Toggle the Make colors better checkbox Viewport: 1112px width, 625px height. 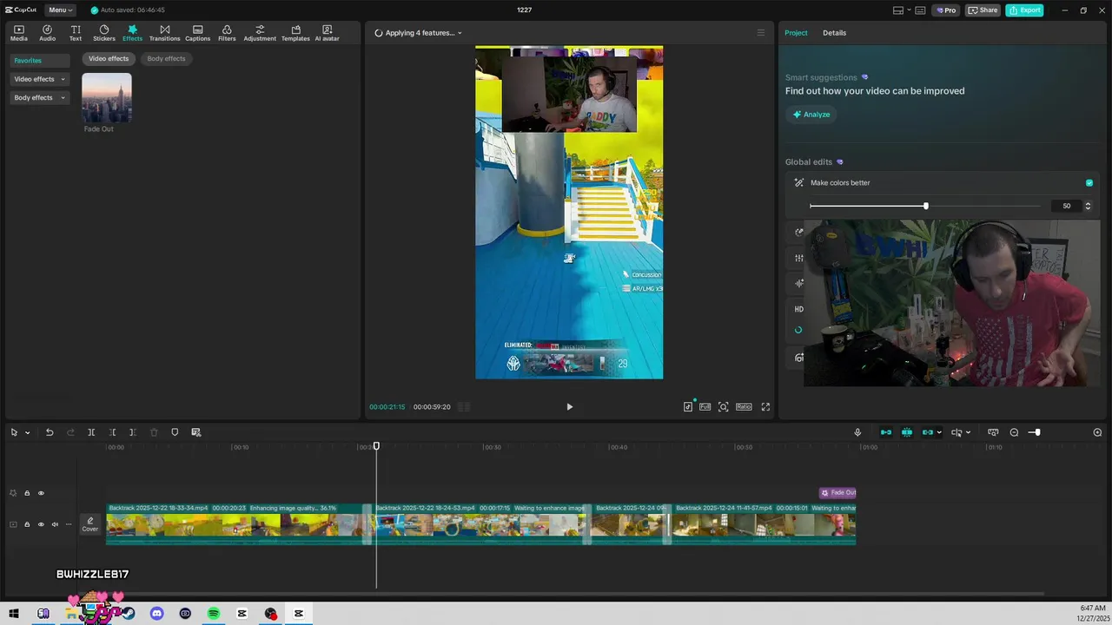tap(1089, 183)
